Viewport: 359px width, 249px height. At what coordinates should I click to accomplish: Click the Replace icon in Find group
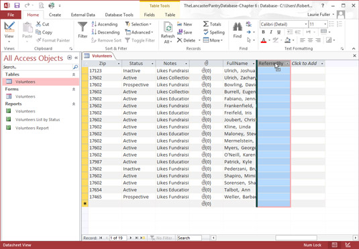point(249,24)
